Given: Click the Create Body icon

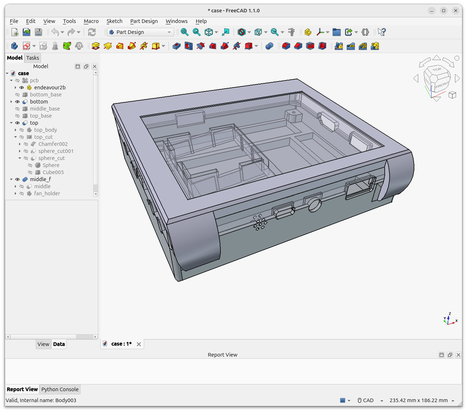Looking at the screenshot, I should (x=14, y=46).
